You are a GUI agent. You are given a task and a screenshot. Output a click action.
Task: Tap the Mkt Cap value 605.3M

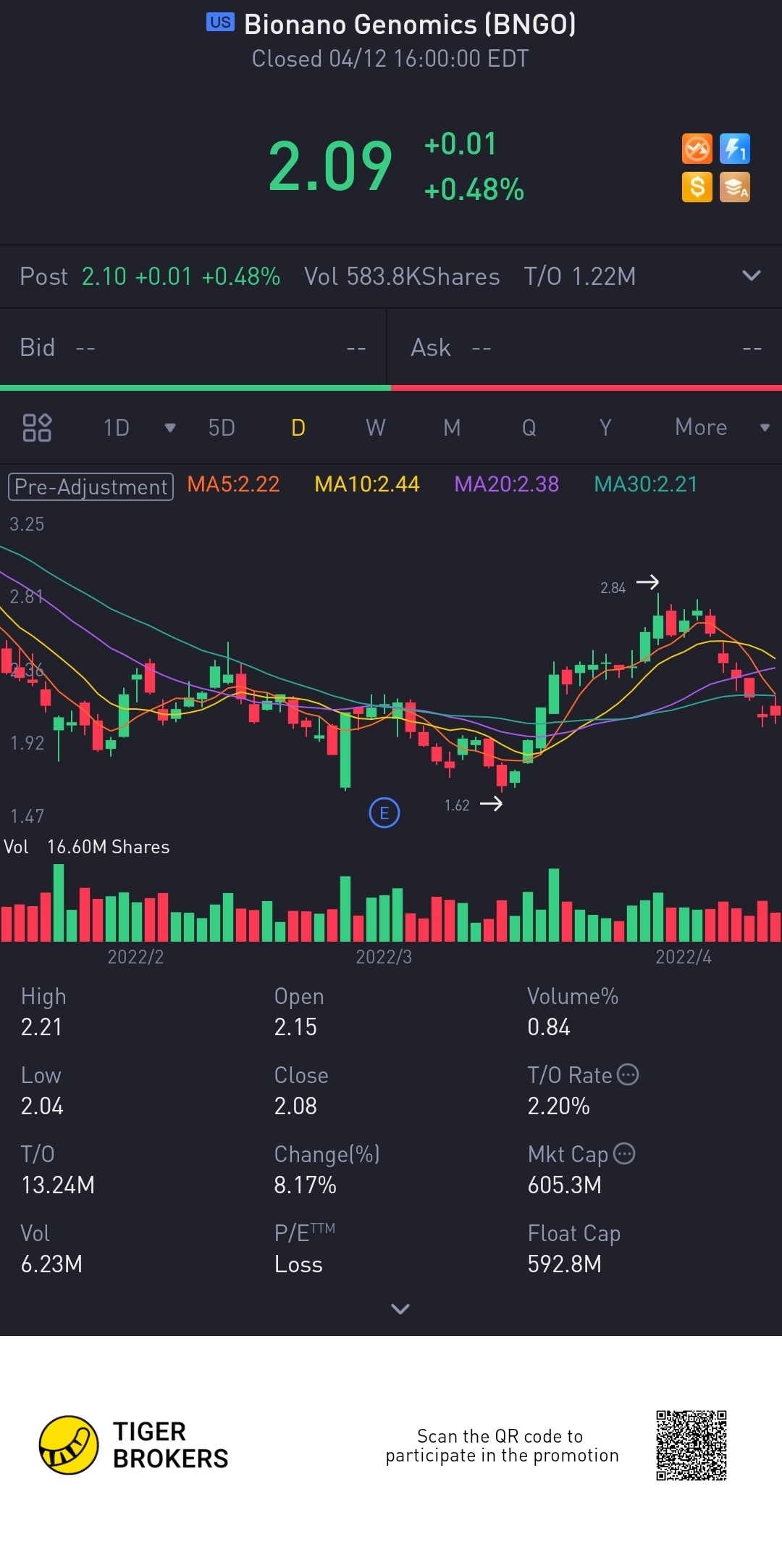565,1185
